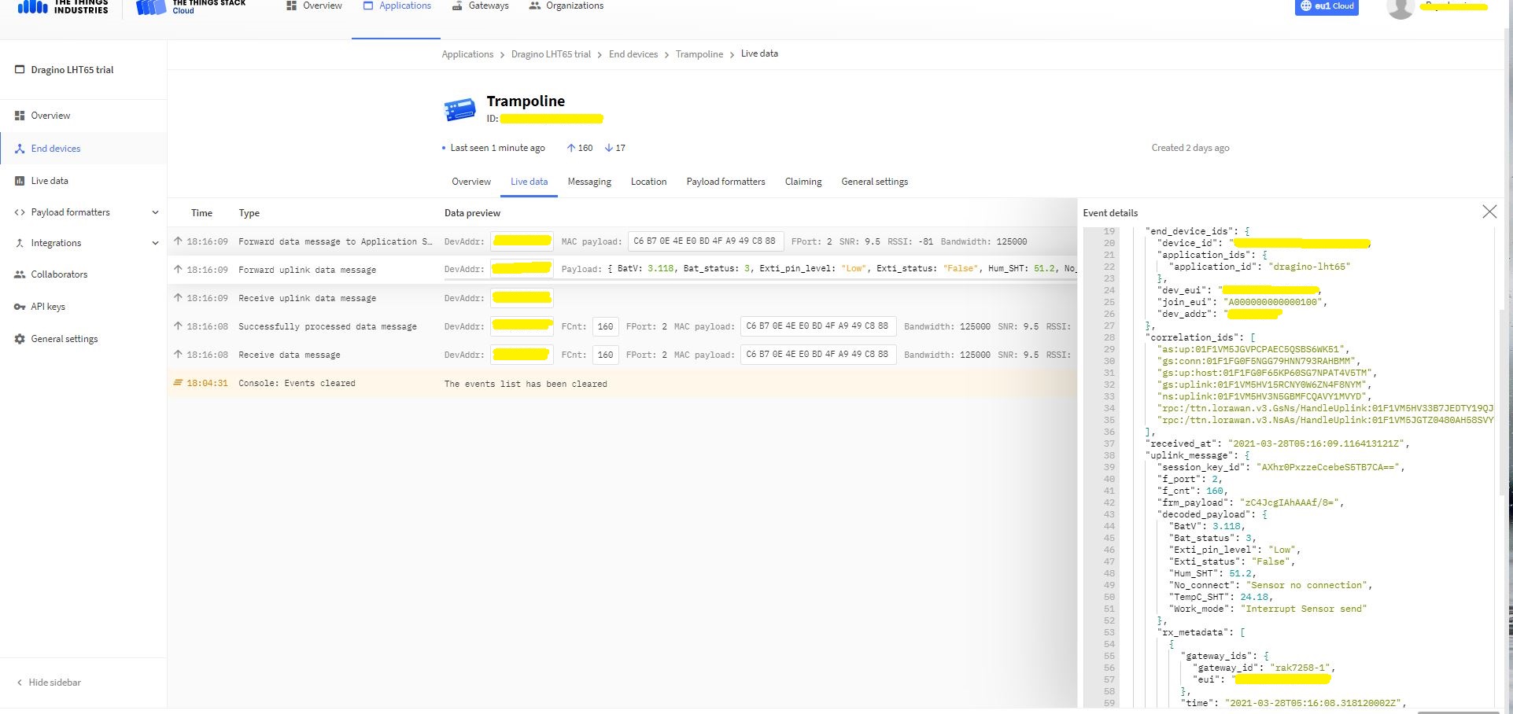Click the Dragino LHT65 trial breadcrumb link
Image resolution: width=1513 pixels, height=714 pixels.
point(550,54)
